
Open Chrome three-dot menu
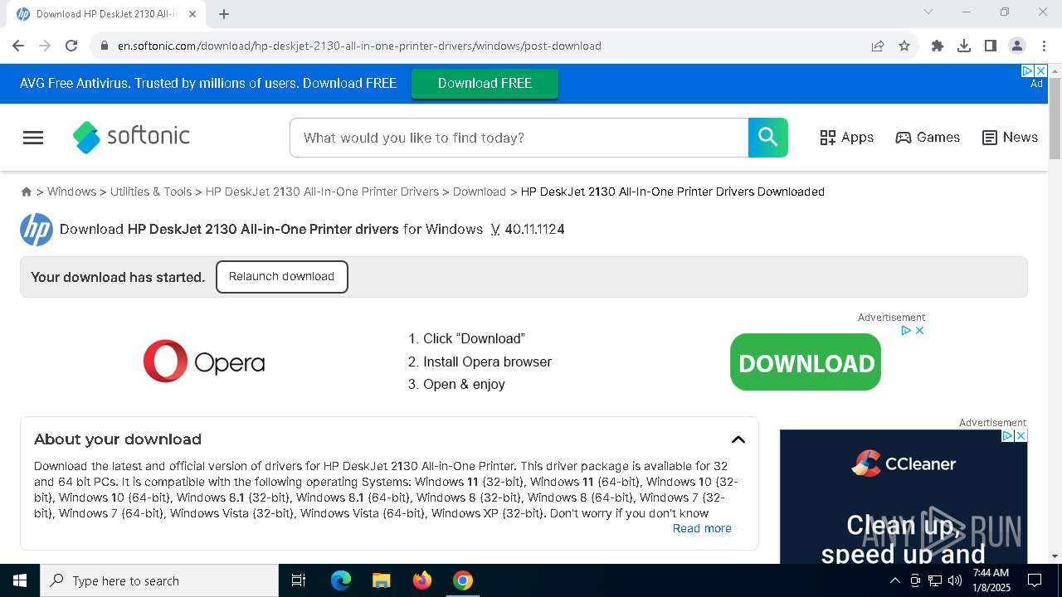[x=1044, y=46]
